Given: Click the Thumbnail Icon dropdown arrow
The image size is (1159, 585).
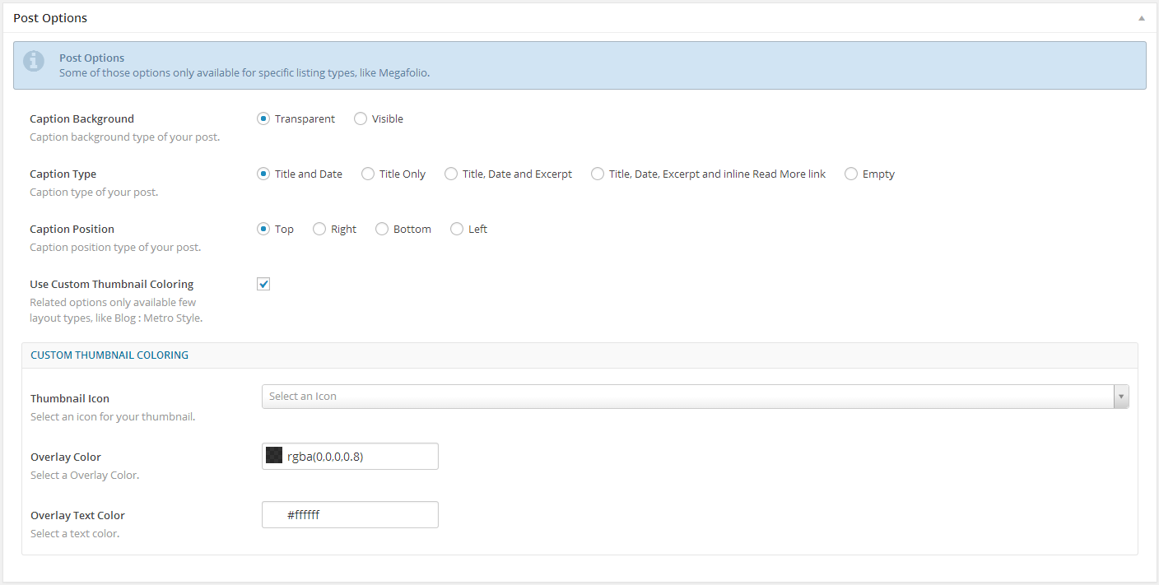Looking at the screenshot, I should 1121,396.
